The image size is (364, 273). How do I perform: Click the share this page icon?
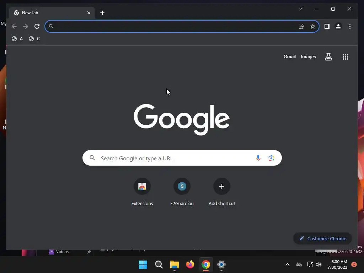301,26
